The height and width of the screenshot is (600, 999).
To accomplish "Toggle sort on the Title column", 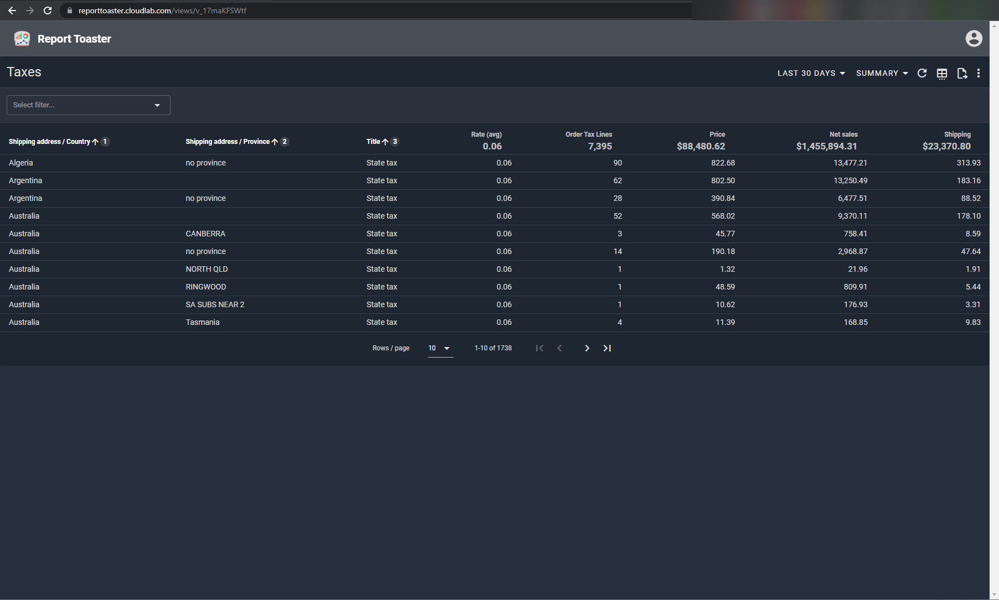I will 374,142.
